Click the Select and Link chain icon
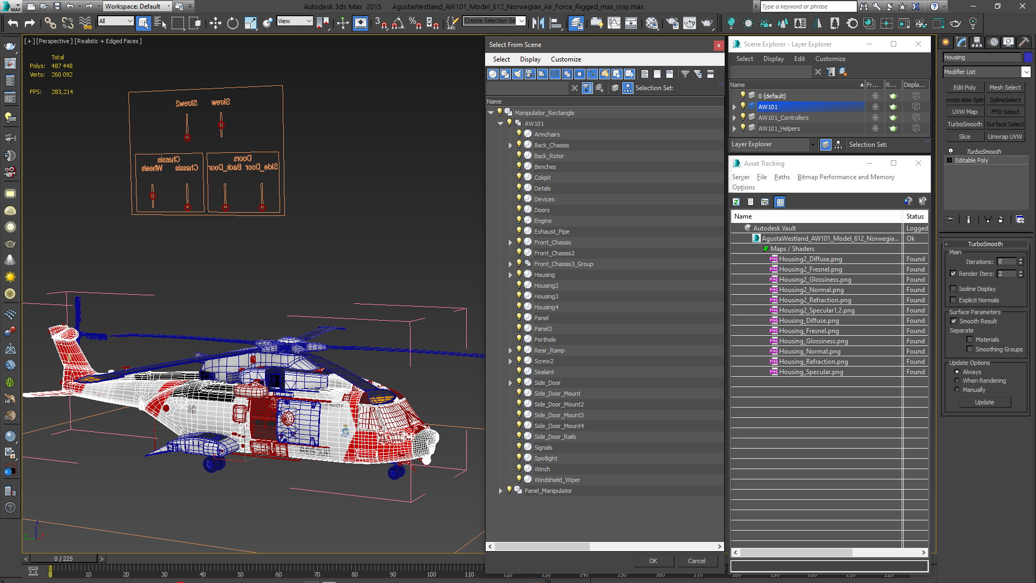Viewport: 1036px width, 583px height. tap(50, 23)
